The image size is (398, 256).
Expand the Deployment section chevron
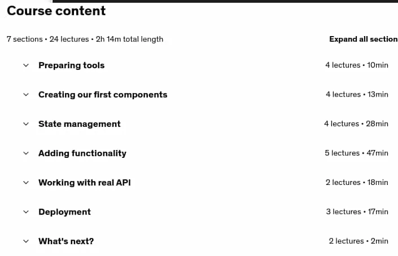26,212
